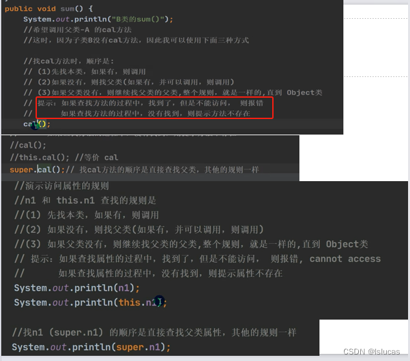Screen dimensions: 410x361
Task: Click the System.out.println("B类的sum()") line
Action: click(98, 19)
